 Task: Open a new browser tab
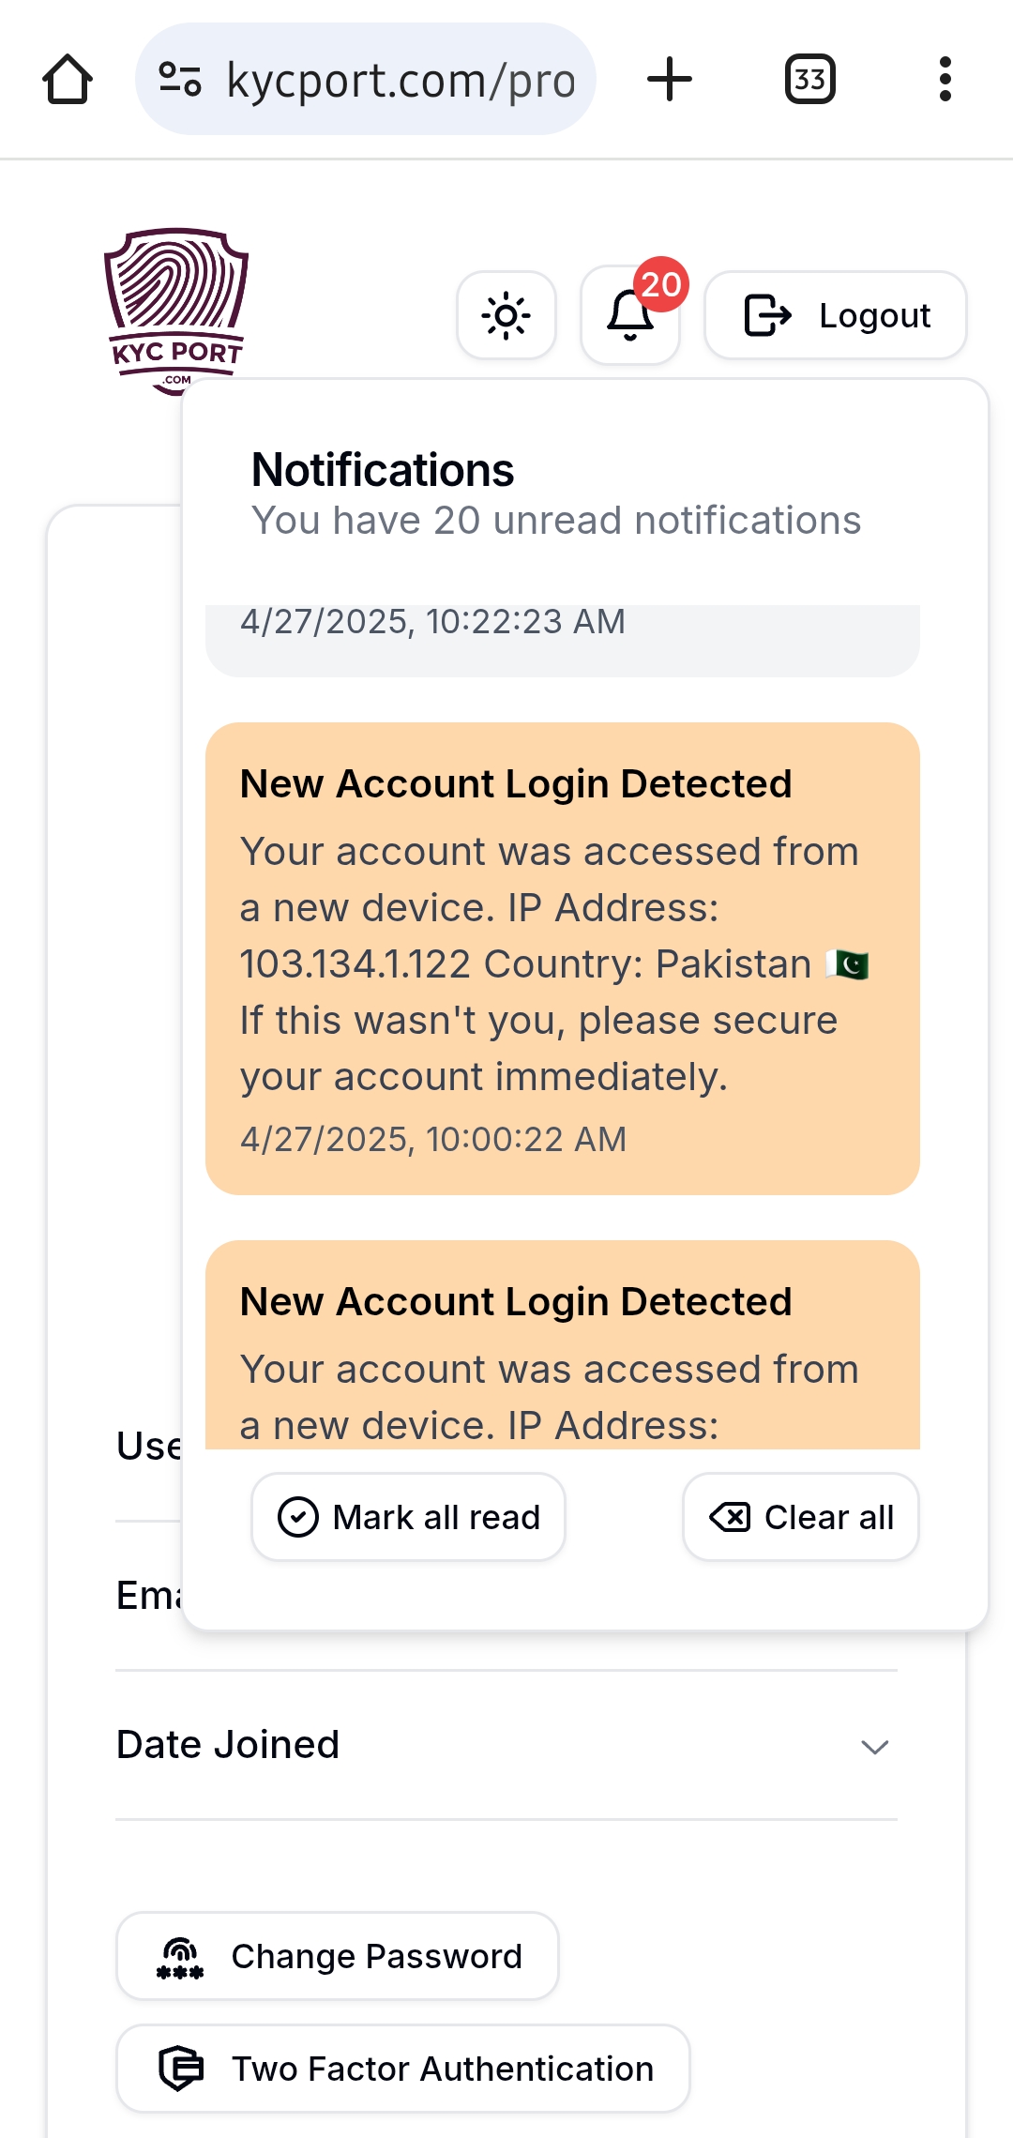click(670, 80)
